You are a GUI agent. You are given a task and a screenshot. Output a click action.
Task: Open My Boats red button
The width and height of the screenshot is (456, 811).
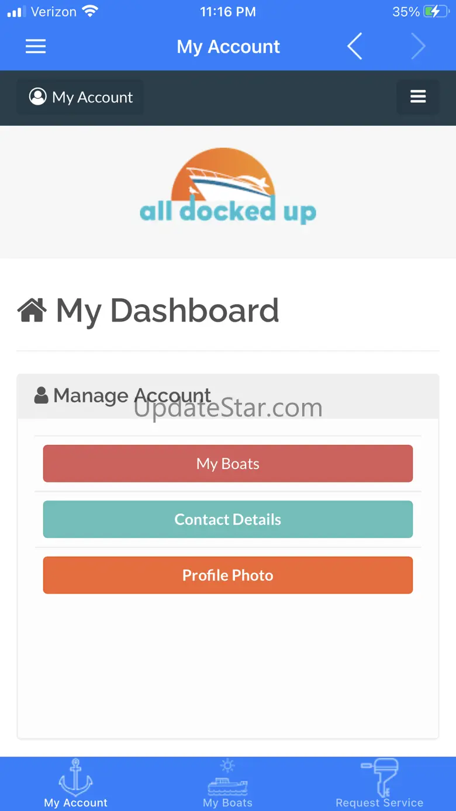point(228,464)
